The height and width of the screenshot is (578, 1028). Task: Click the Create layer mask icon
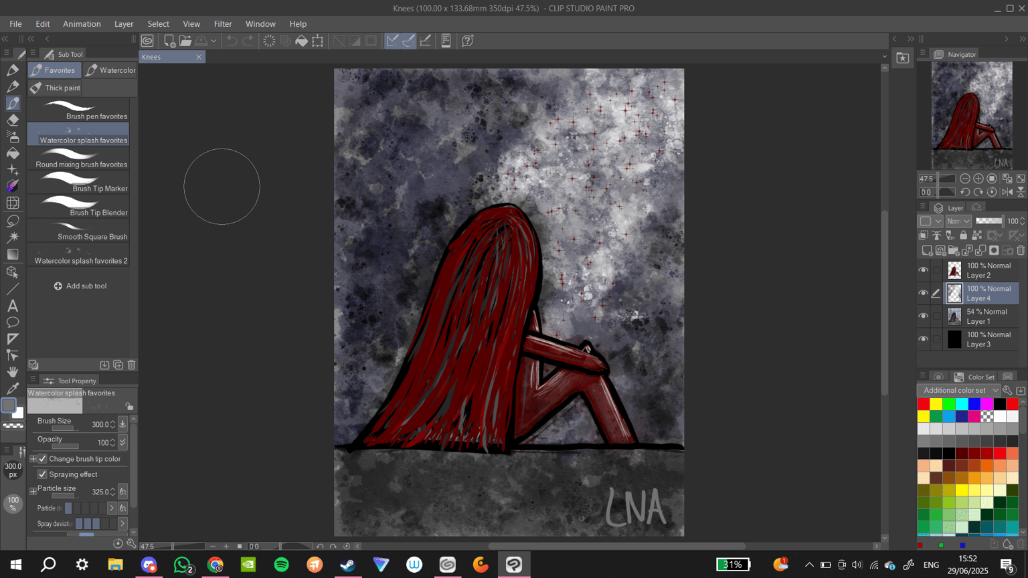tap(994, 251)
